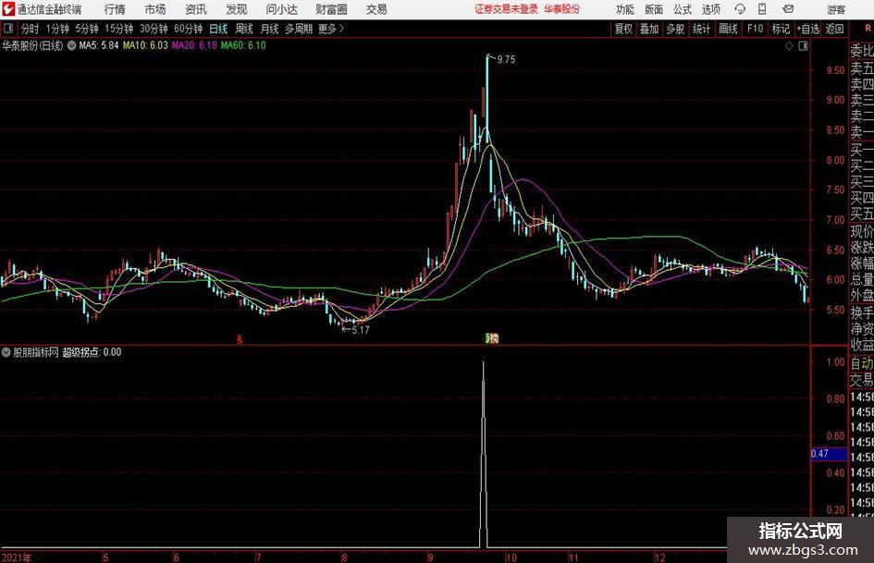Click the red 华泰股份 stock name

click(562, 9)
